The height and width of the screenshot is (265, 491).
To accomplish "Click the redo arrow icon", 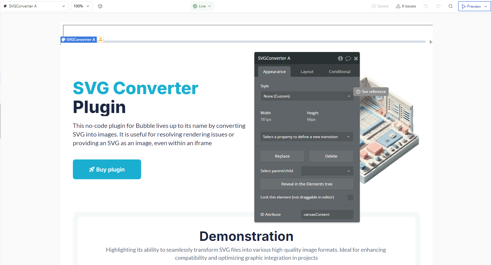I will coord(438,6).
